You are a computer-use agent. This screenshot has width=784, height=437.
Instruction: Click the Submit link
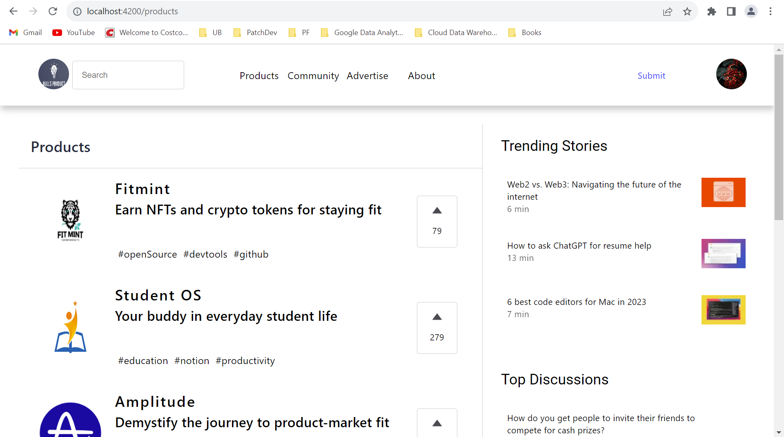coord(651,75)
